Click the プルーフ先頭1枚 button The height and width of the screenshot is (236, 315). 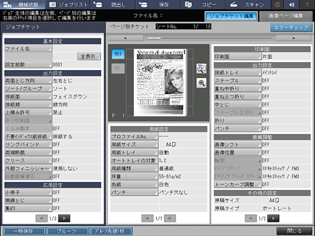[111, 231]
